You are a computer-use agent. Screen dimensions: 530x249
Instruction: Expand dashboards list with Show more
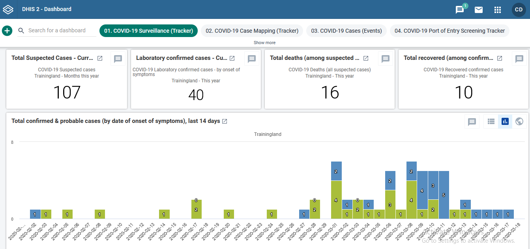[264, 43]
